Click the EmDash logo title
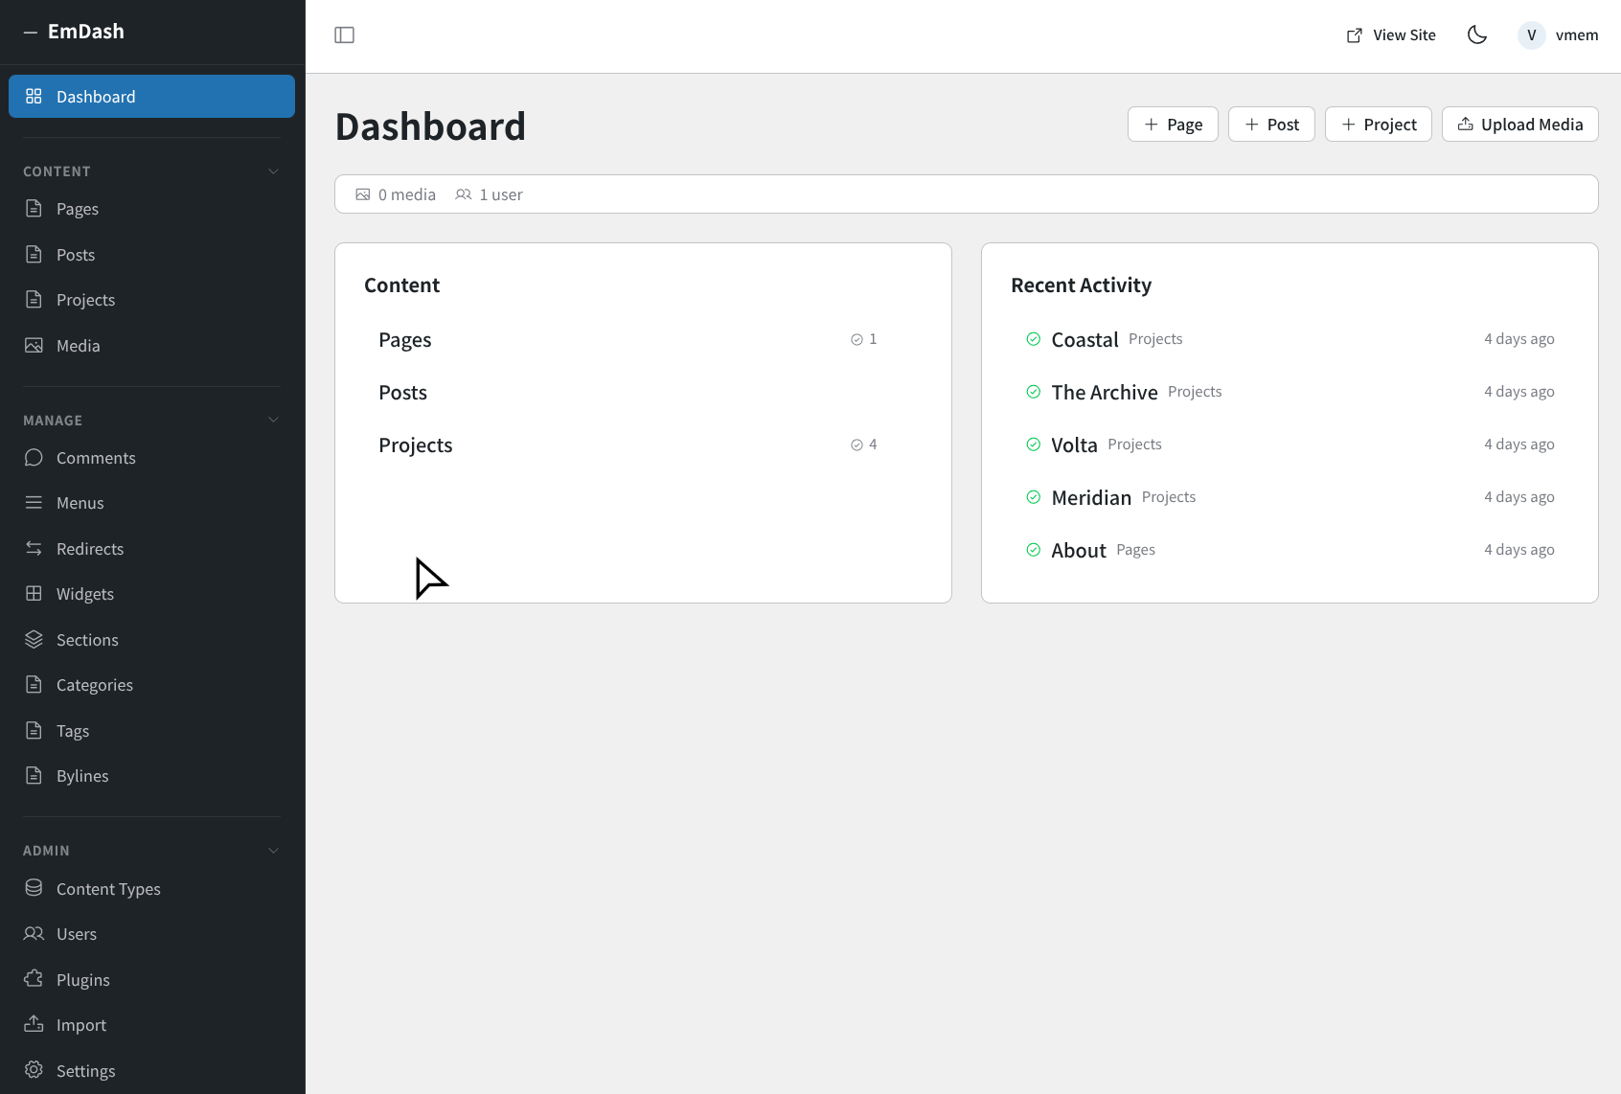Viewport: 1621px width, 1094px height. 86,32
